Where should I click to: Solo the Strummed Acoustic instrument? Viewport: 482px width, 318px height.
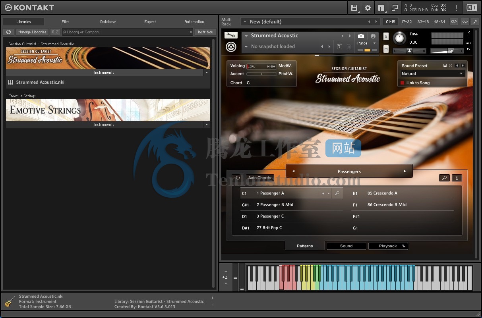[x=386, y=36]
